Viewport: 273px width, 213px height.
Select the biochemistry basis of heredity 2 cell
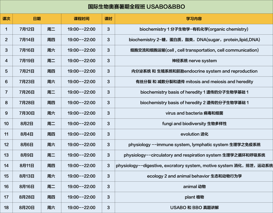coord(194,103)
